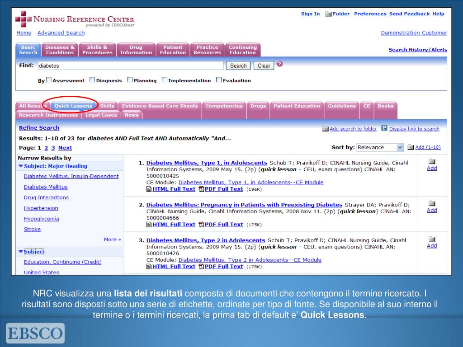Screen dimensions: 463x347
Task: Click HTML document icon for Pregnancy result
Action: [x=149, y=225]
